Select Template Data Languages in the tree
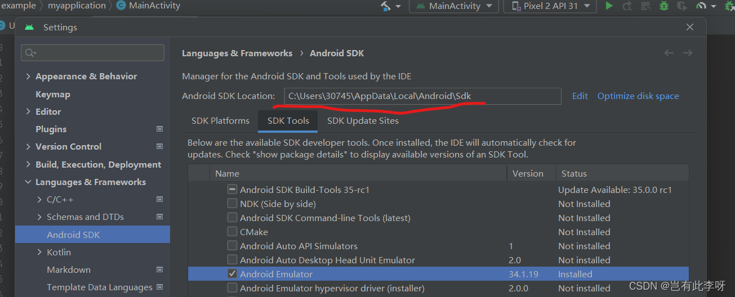 point(100,287)
